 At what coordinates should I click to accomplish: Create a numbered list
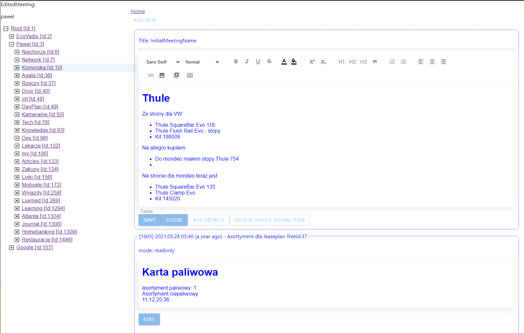point(392,62)
